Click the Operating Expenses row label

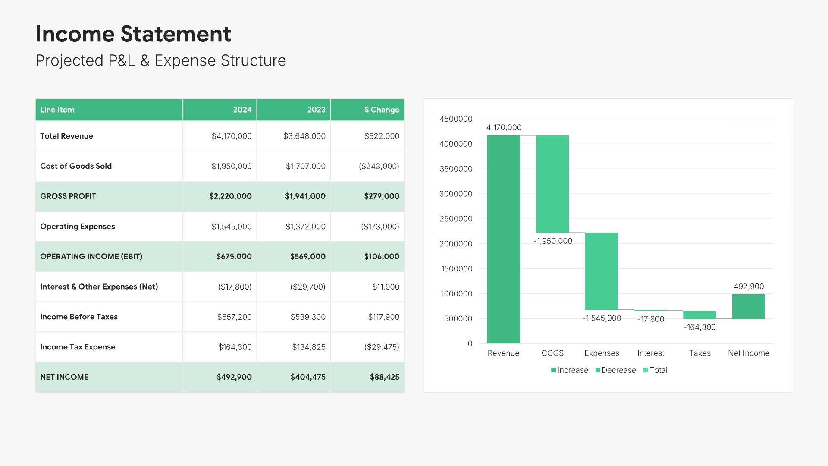click(78, 226)
